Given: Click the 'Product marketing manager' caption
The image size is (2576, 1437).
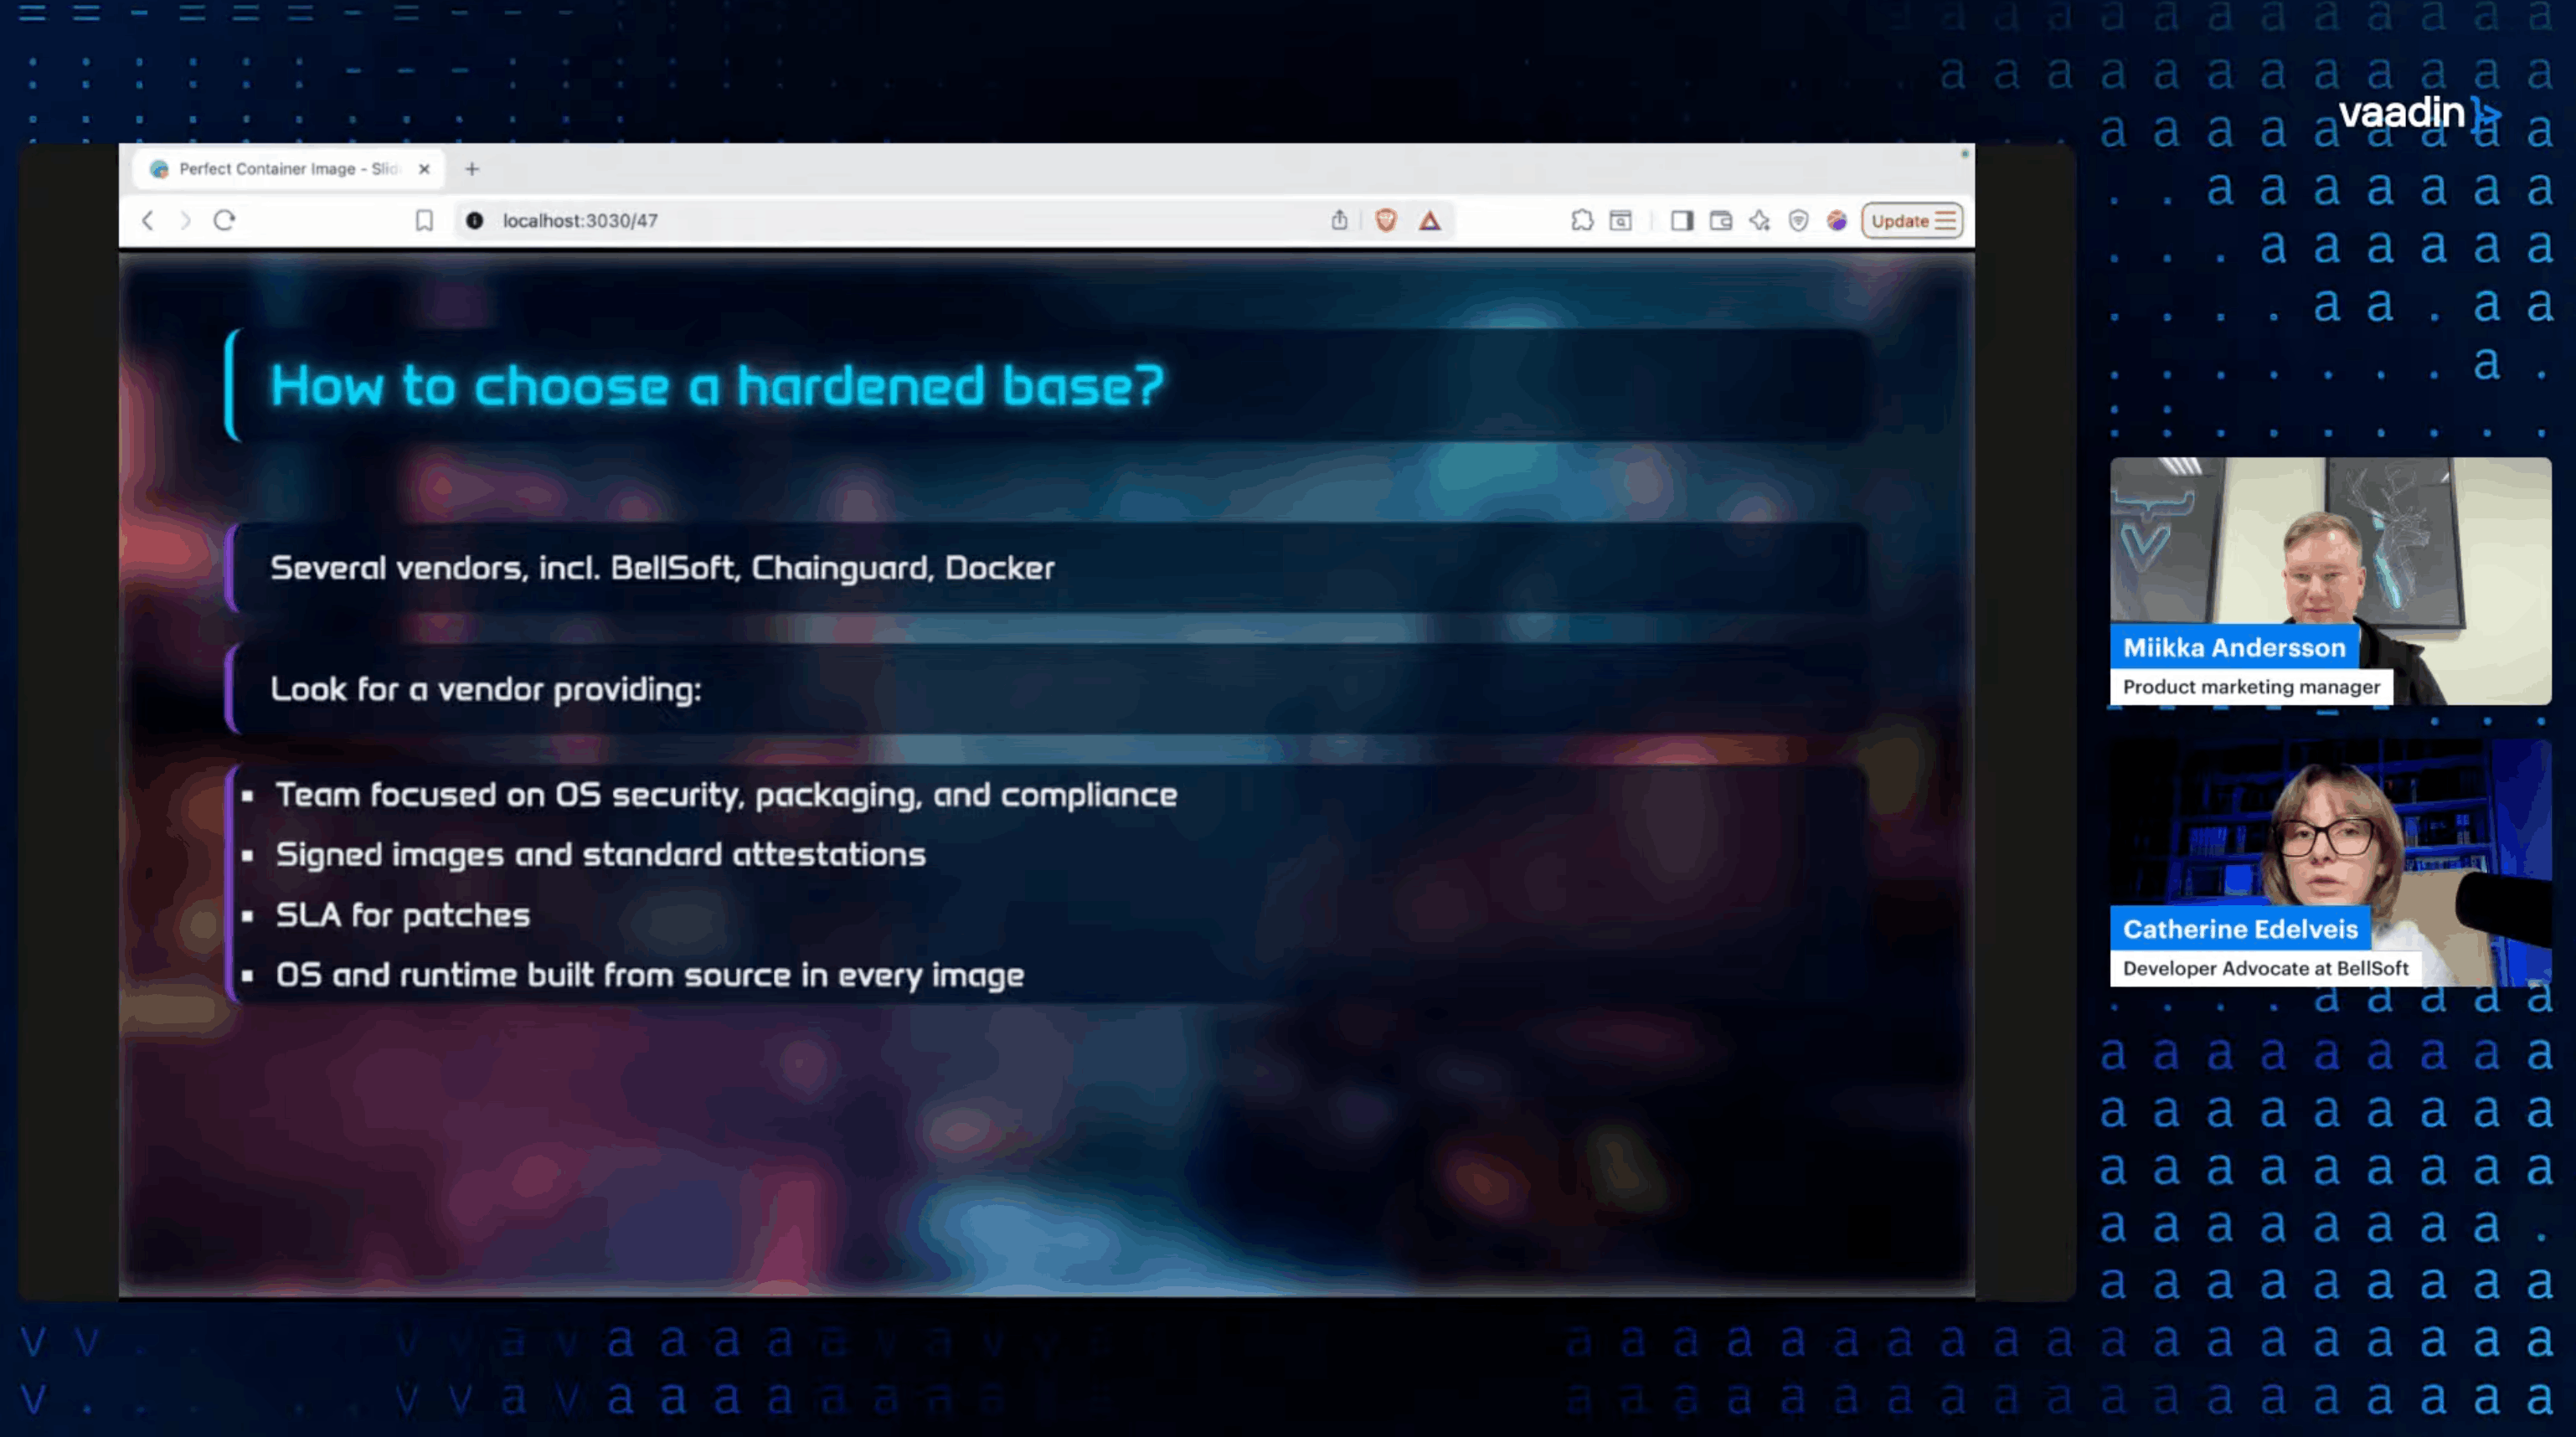Looking at the screenshot, I should pyautogui.click(x=2251, y=687).
